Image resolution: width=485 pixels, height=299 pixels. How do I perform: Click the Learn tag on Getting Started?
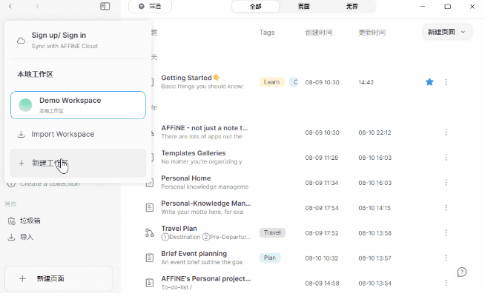click(272, 82)
